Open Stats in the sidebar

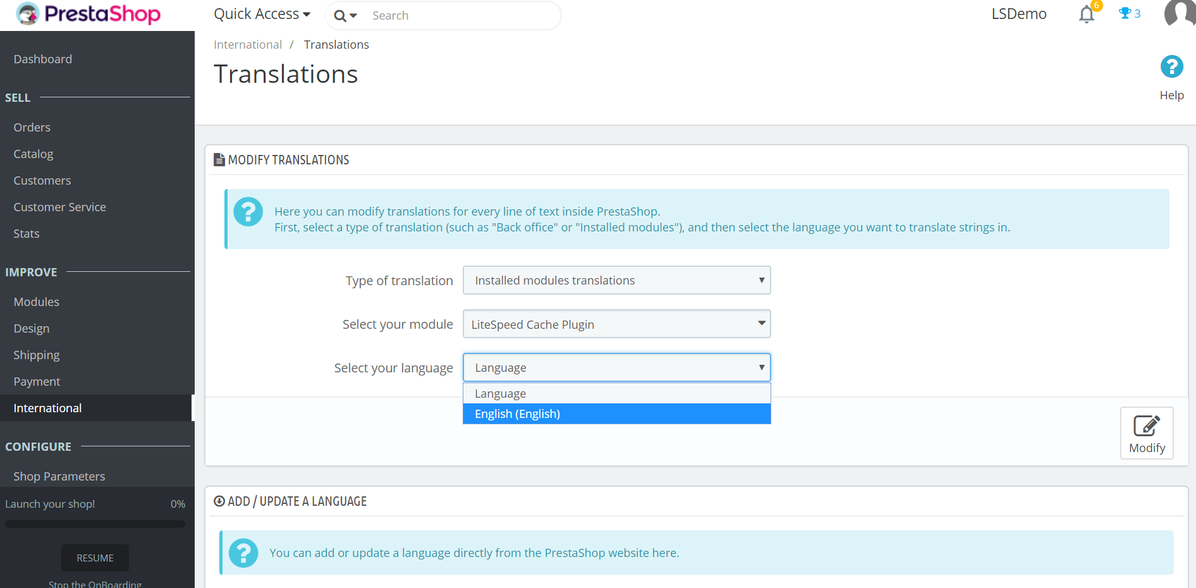tap(27, 233)
